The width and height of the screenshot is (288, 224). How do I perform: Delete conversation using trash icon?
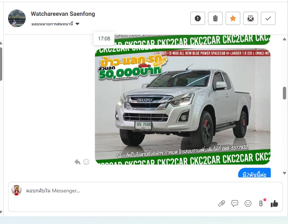click(215, 18)
